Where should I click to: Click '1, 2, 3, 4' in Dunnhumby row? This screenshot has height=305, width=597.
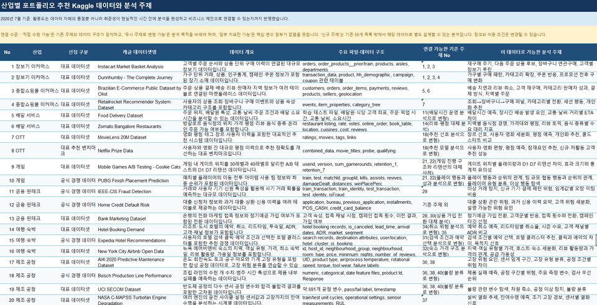pos(431,78)
